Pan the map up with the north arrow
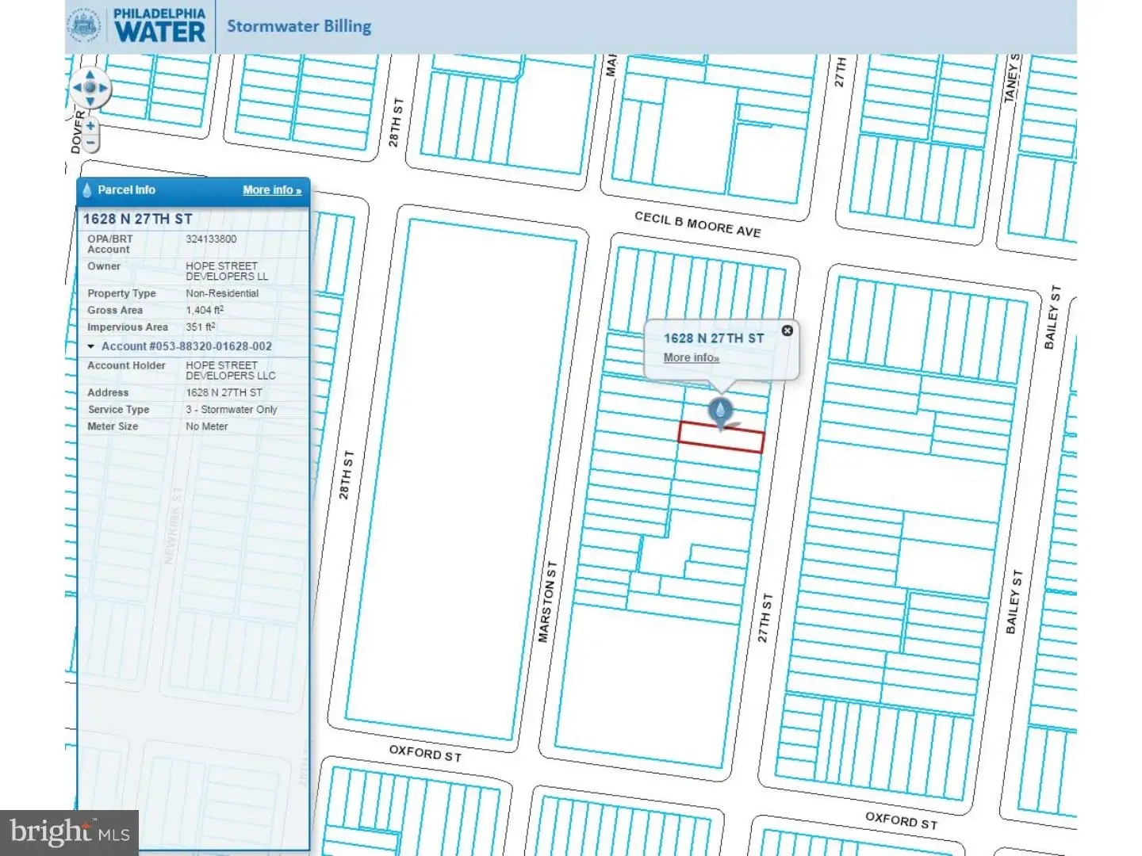 pos(90,75)
